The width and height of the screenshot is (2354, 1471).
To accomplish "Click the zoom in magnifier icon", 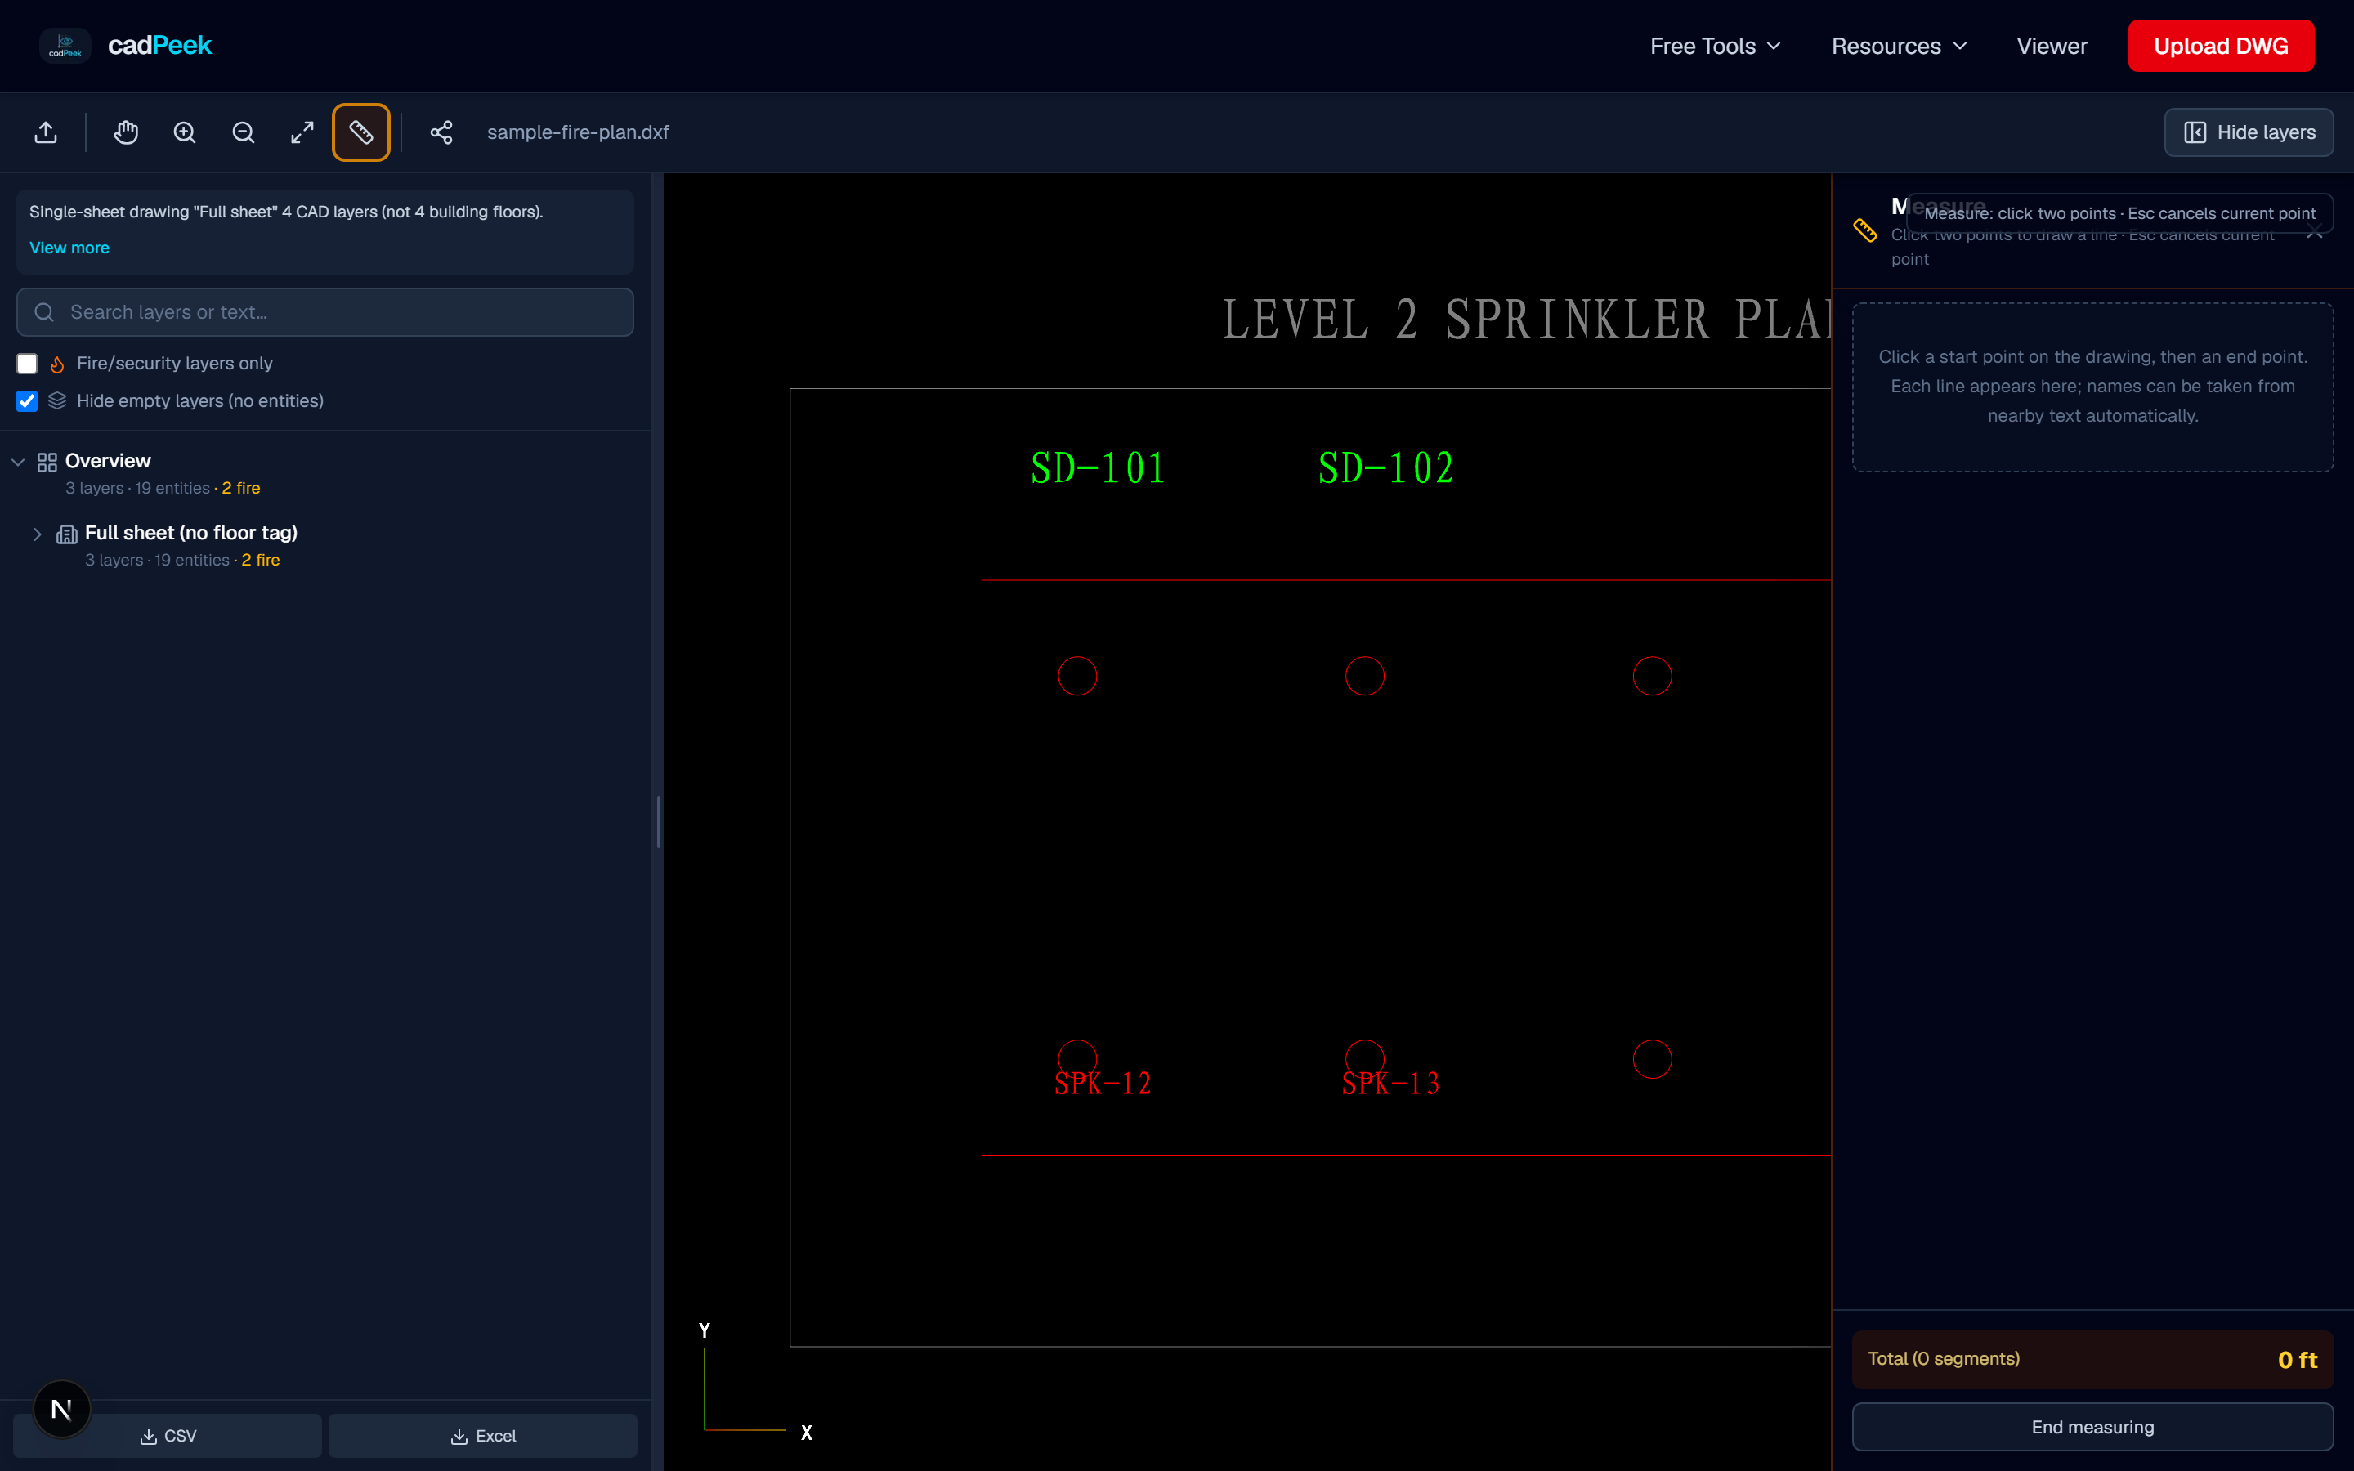I will [185, 132].
